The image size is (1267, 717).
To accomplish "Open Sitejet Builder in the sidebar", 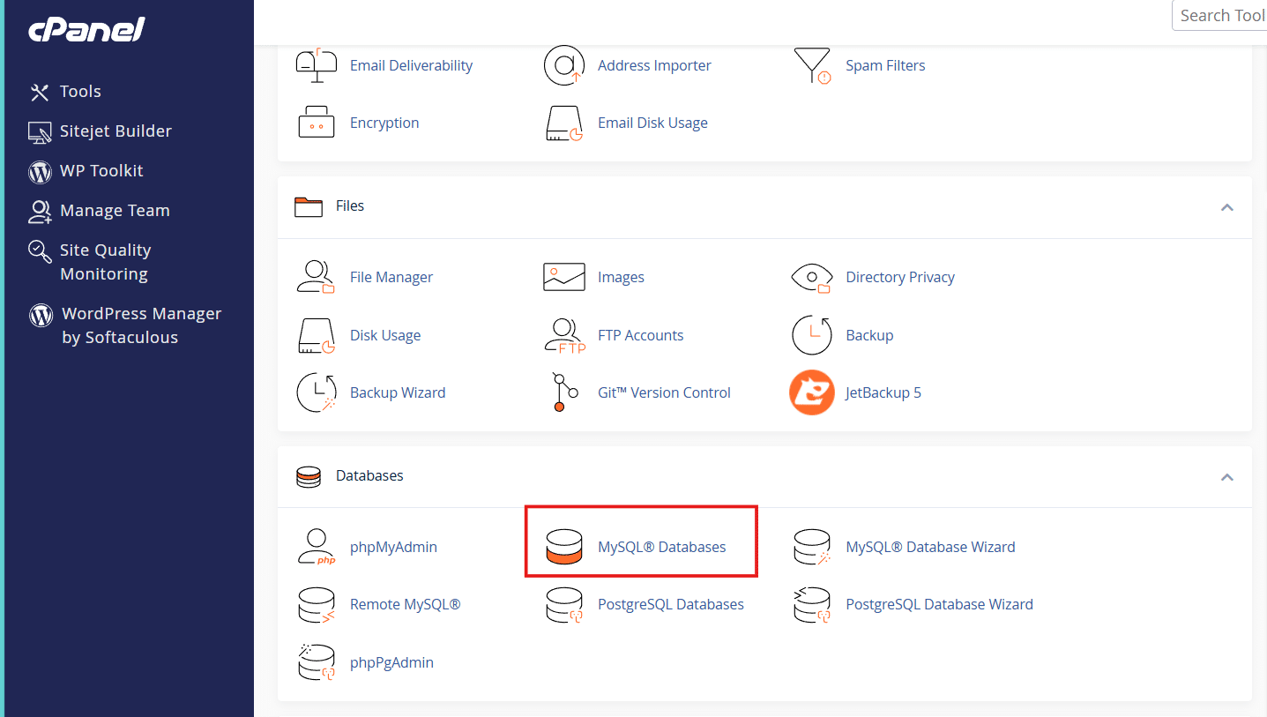I will click(x=100, y=131).
